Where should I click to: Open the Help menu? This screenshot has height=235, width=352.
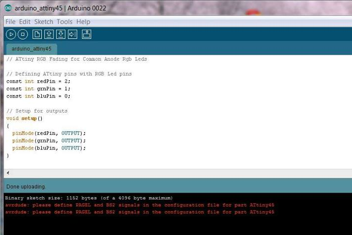point(83,22)
